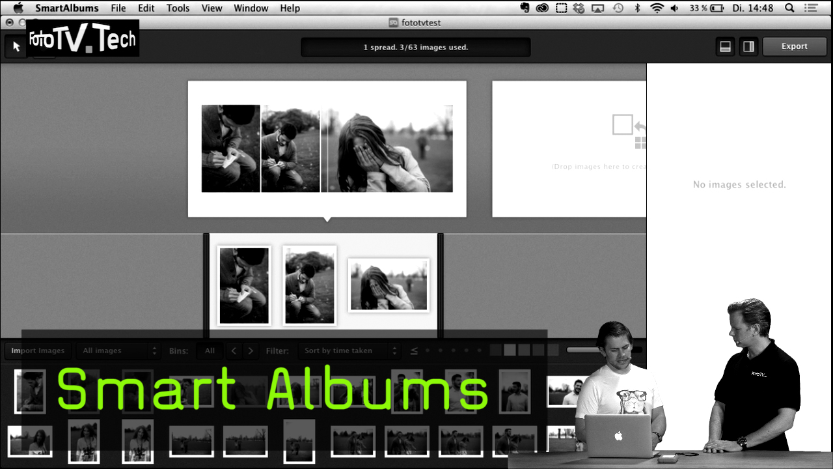Click the Import Images button

tap(37, 350)
